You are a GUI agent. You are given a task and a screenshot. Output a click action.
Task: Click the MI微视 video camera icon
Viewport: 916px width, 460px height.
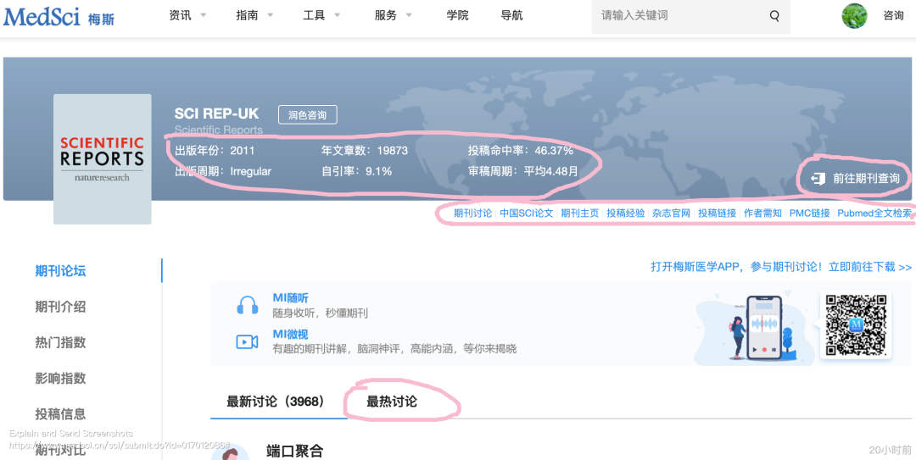247,341
